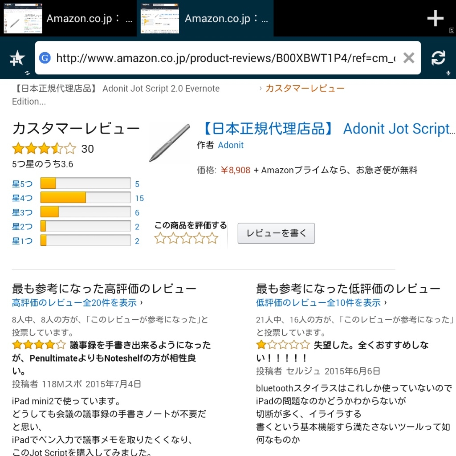Screen dimensions: 456x456
Task: Tap the microphone voice input icon
Action: pos(448,73)
